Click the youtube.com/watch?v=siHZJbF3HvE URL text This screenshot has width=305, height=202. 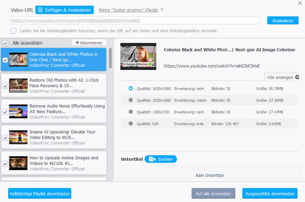tap(212, 66)
